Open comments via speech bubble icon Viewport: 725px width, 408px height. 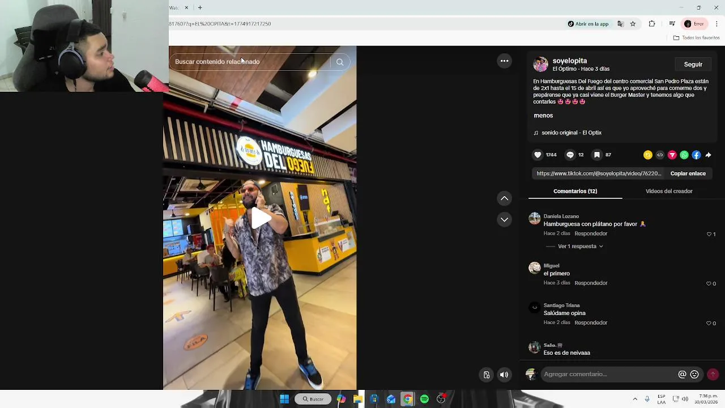coord(570,155)
